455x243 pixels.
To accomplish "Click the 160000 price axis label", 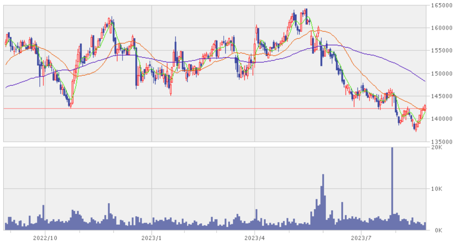I will [442, 28].
